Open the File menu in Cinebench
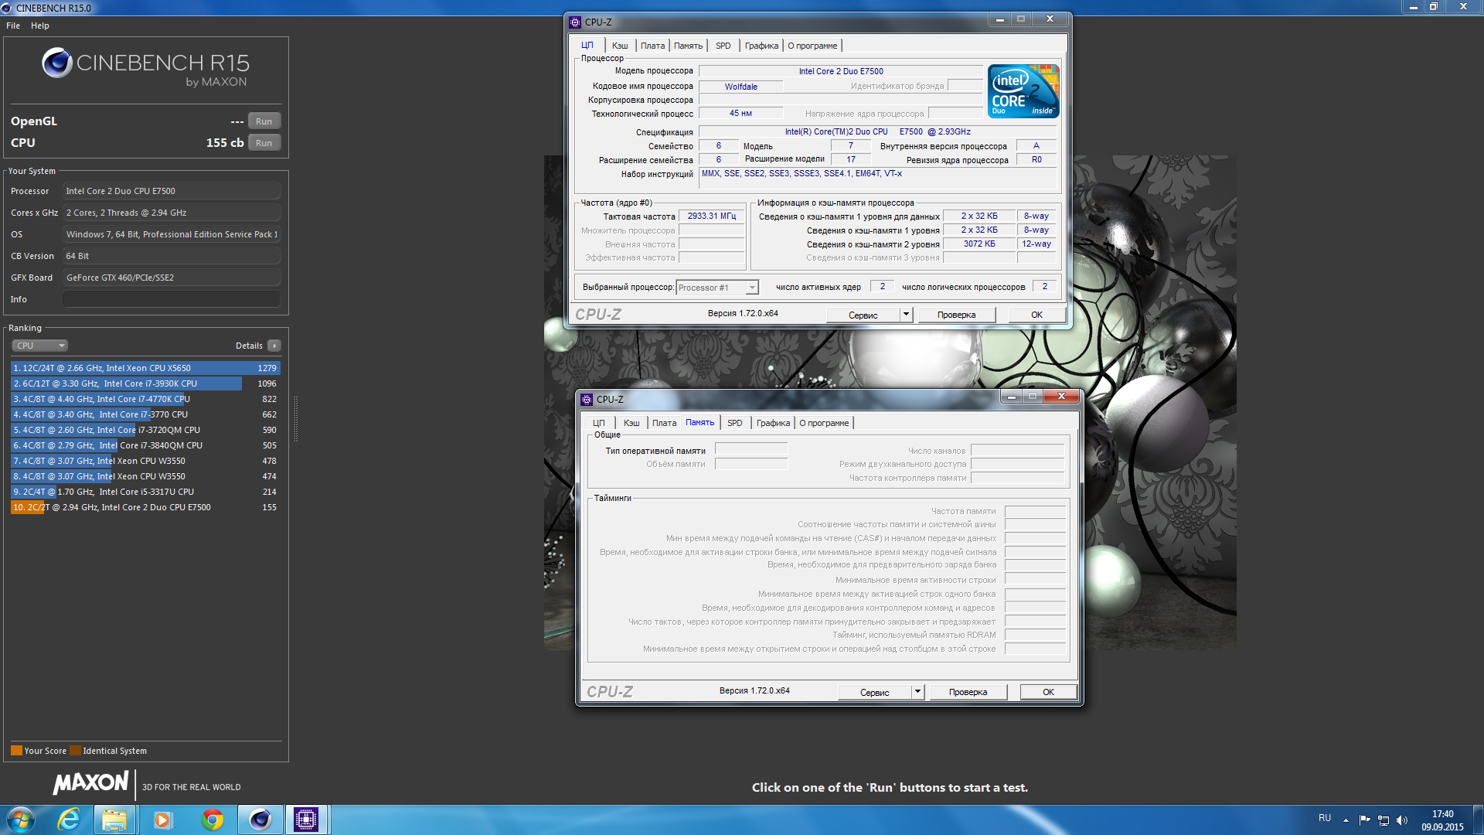The image size is (1484, 835). pyautogui.click(x=13, y=26)
